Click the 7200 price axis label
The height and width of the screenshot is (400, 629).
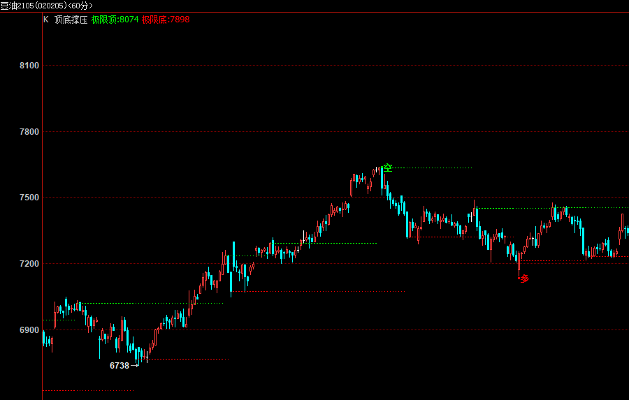tap(29, 264)
